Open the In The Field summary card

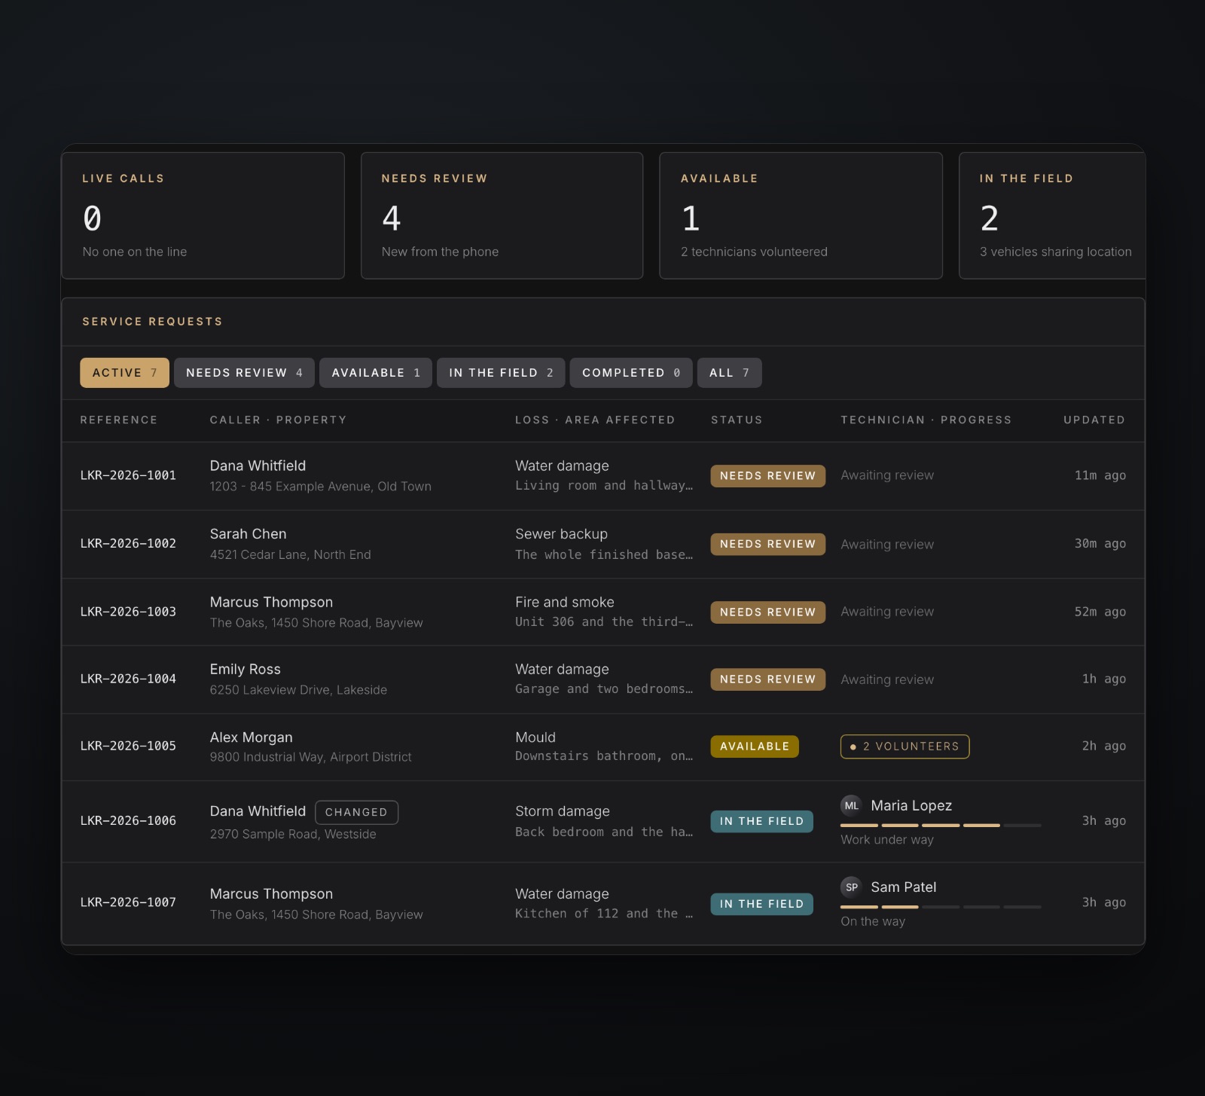click(1052, 215)
